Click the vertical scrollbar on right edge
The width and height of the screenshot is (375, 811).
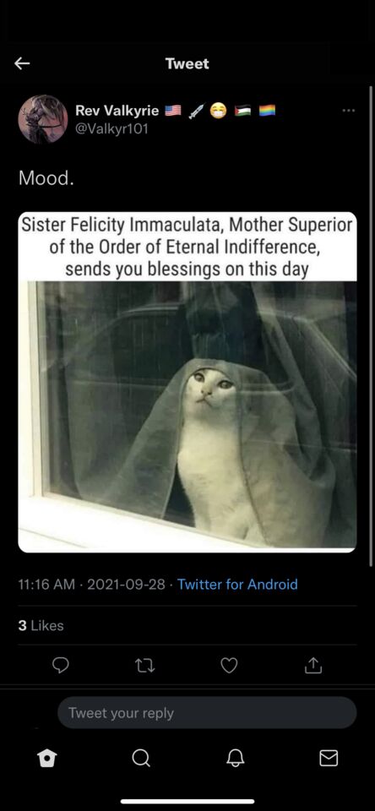[x=371, y=326]
